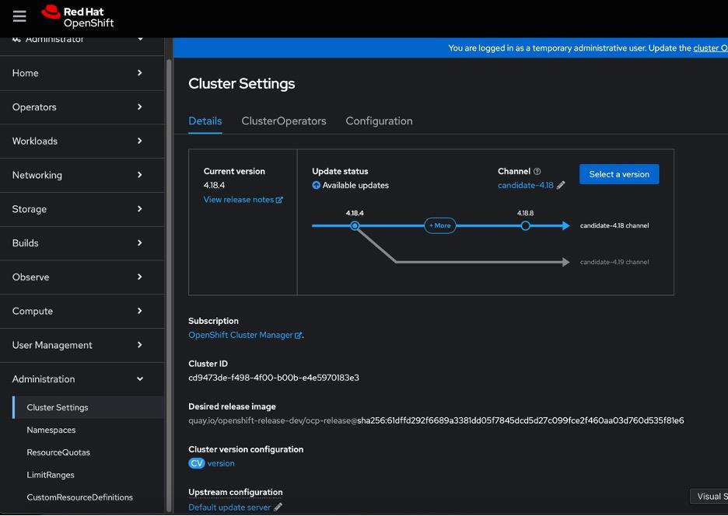Click the 4.18.8 node on the update graph
The width and height of the screenshot is (728, 516).
click(525, 225)
